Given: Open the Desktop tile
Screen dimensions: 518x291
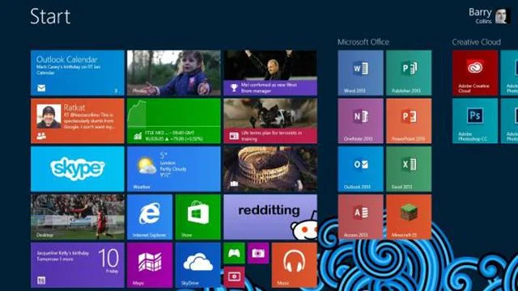Looking at the screenshot, I should [78, 217].
